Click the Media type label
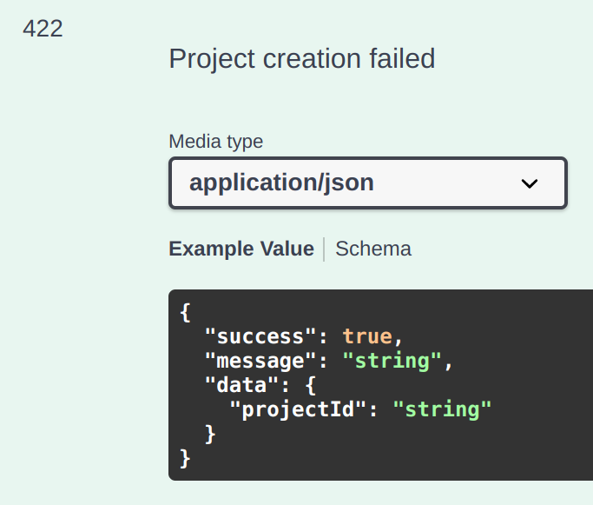Image resolution: width=593 pixels, height=505 pixels. [x=215, y=142]
